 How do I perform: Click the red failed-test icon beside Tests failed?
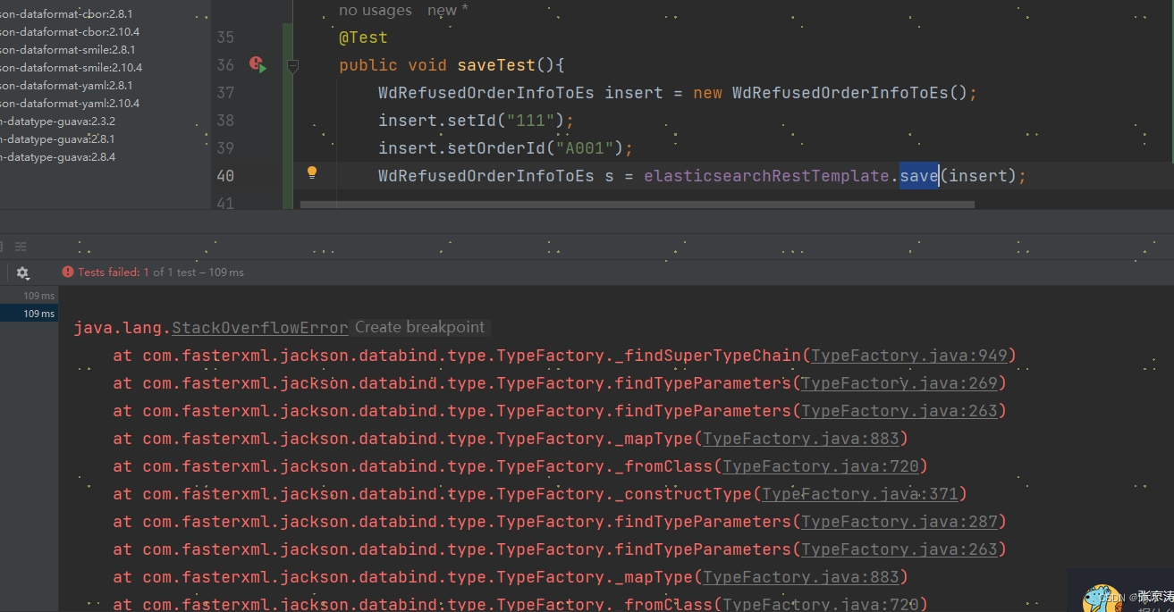[x=68, y=272]
